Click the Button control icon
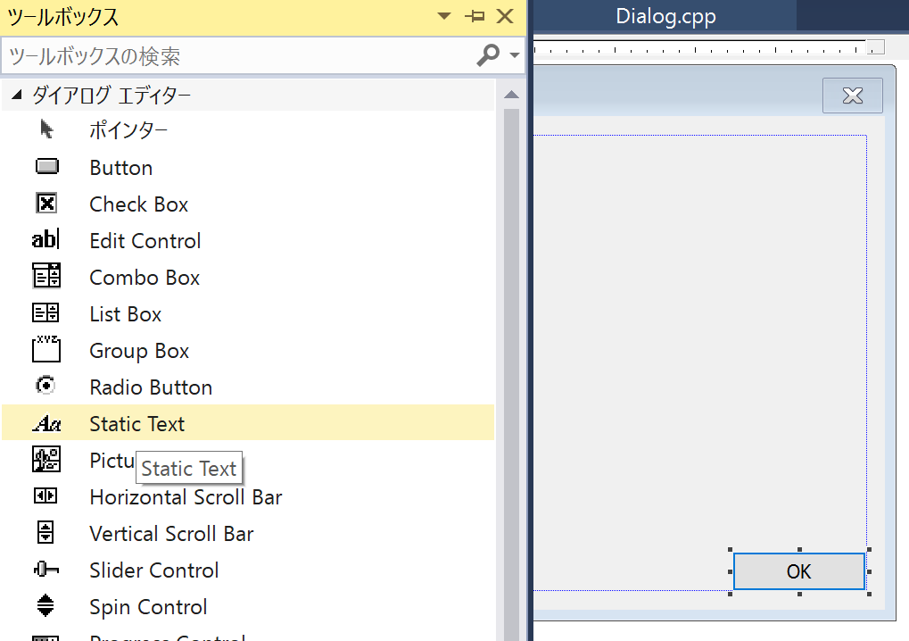 (47, 167)
